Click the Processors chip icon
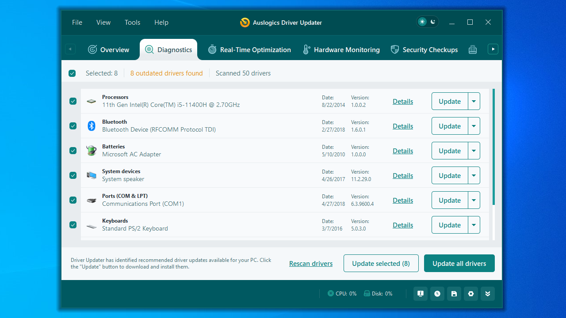This screenshot has width=566, height=318. 92,101
